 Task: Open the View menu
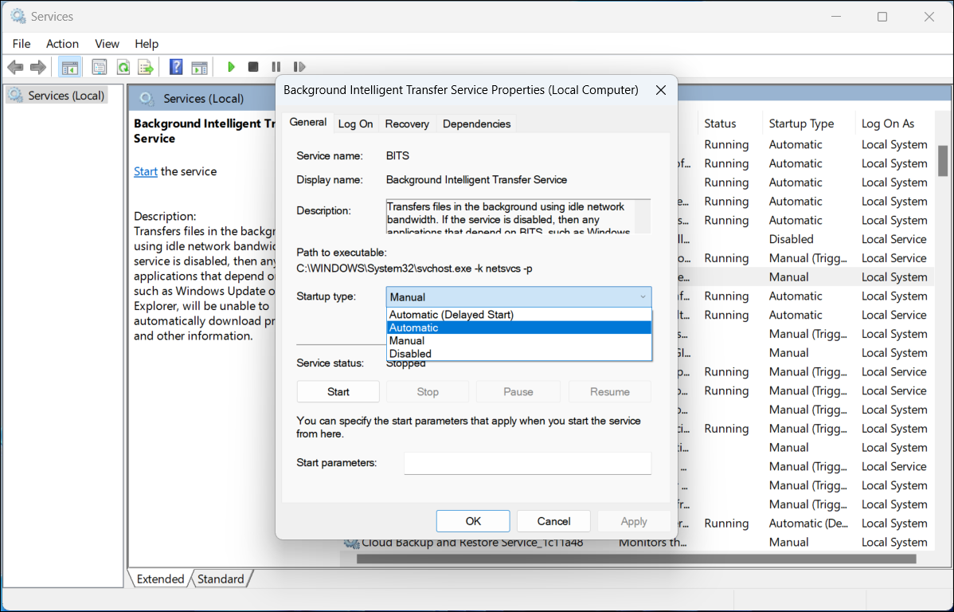click(107, 44)
